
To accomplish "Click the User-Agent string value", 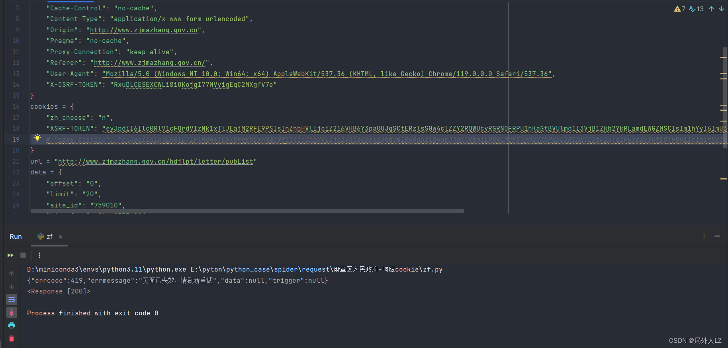I will click(x=327, y=74).
